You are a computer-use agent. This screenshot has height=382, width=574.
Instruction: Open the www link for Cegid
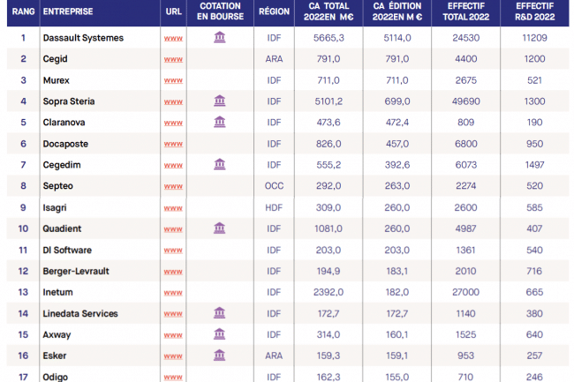coord(173,60)
